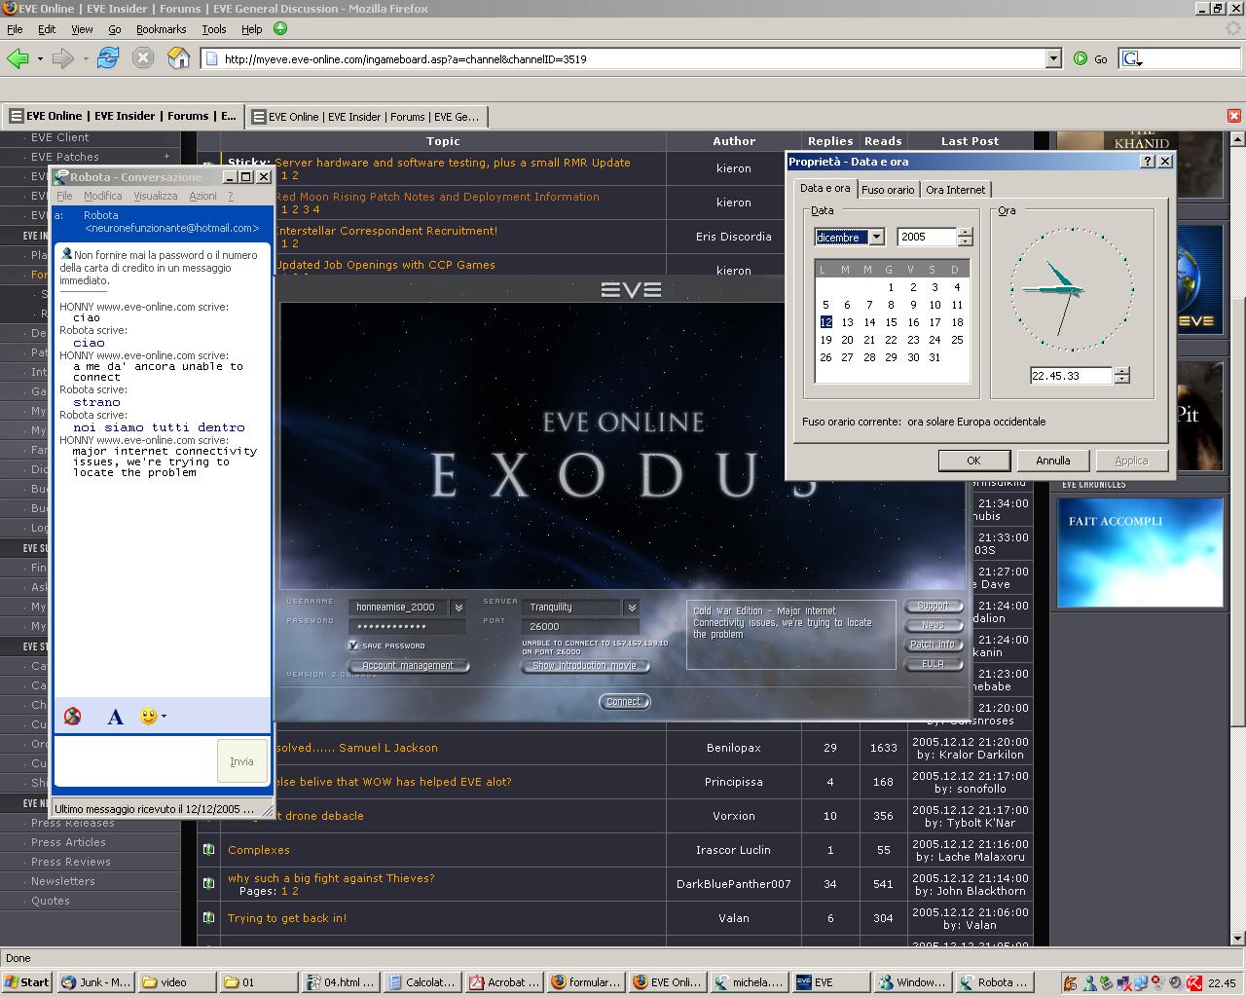Click the green Go icon beside address bar
Image resolution: width=1246 pixels, height=997 pixels.
[x=1081, y=58]
